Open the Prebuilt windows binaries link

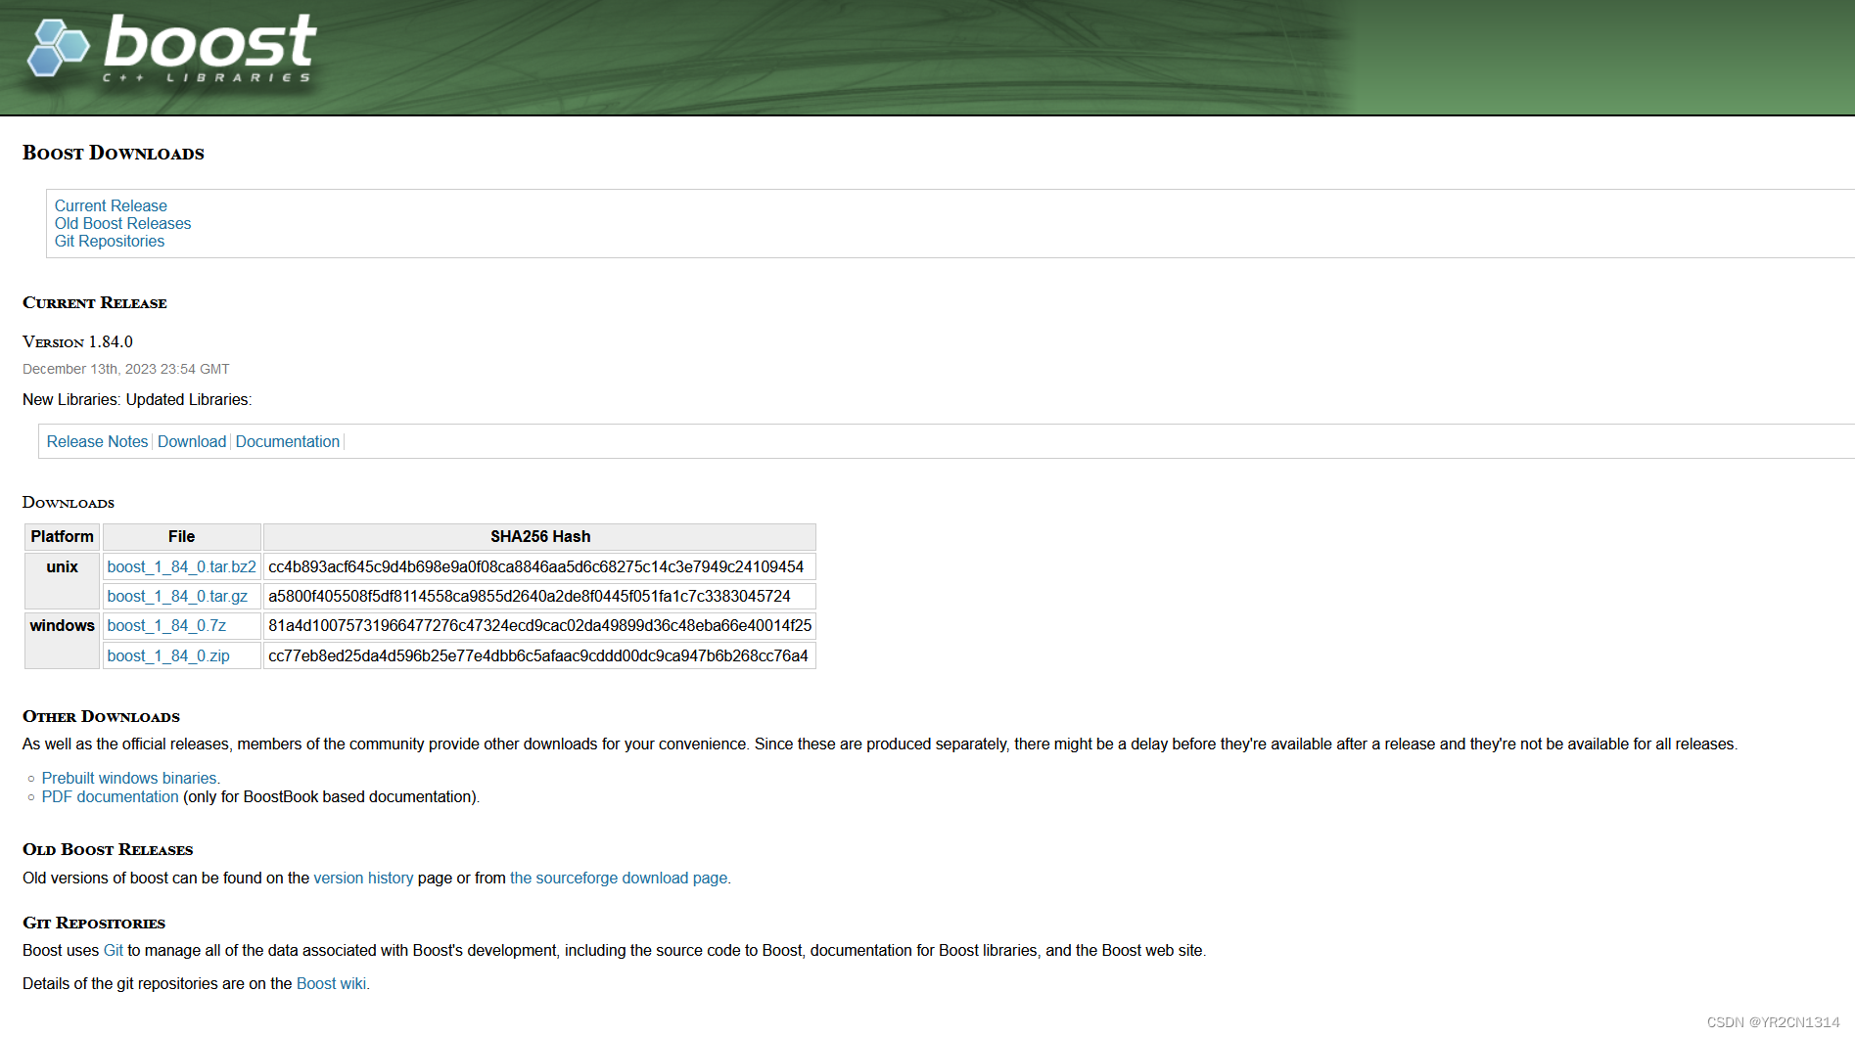pyautogui.click(x=129, y=778)
